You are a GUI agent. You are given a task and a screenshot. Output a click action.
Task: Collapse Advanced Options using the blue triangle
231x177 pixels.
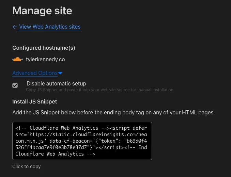click(x=60, y=73)
